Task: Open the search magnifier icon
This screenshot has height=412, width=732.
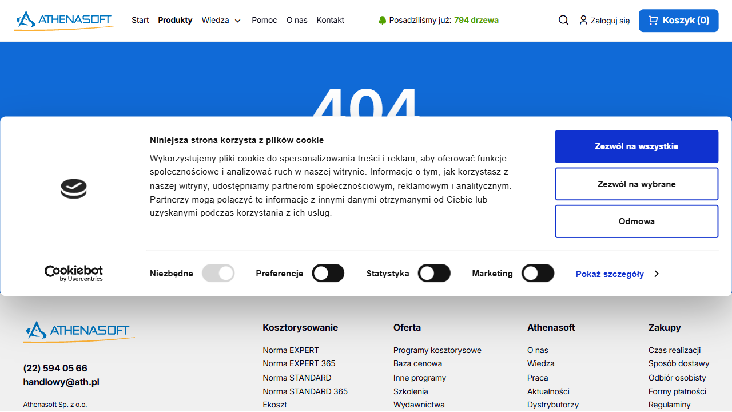Action: click(563, 20)
